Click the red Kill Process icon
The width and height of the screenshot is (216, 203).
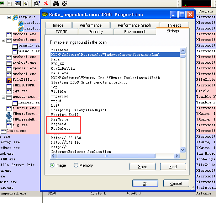[46, 3]
